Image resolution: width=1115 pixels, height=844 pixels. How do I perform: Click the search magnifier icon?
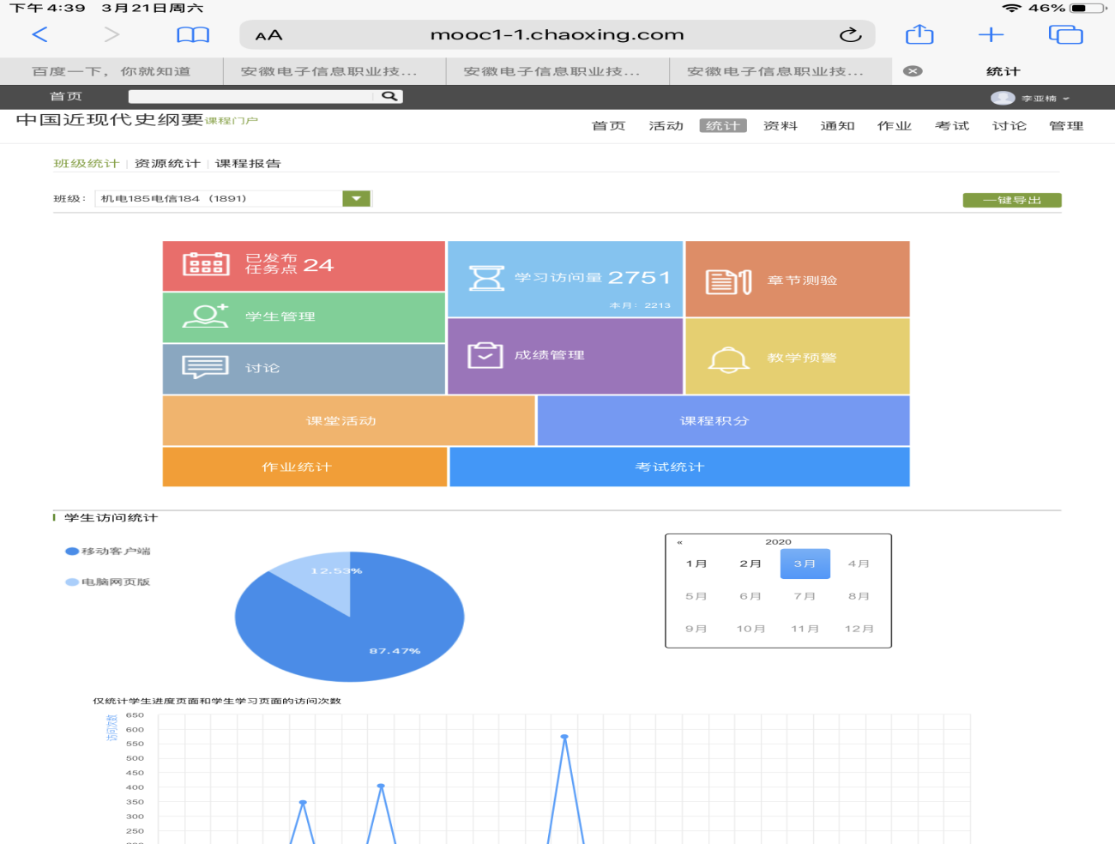389,96
